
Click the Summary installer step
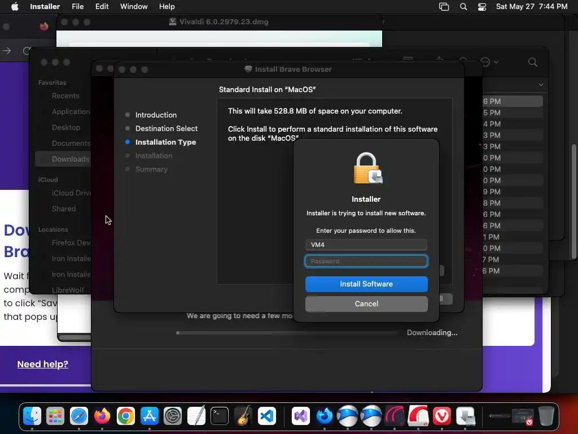click(x=151, y=170)
